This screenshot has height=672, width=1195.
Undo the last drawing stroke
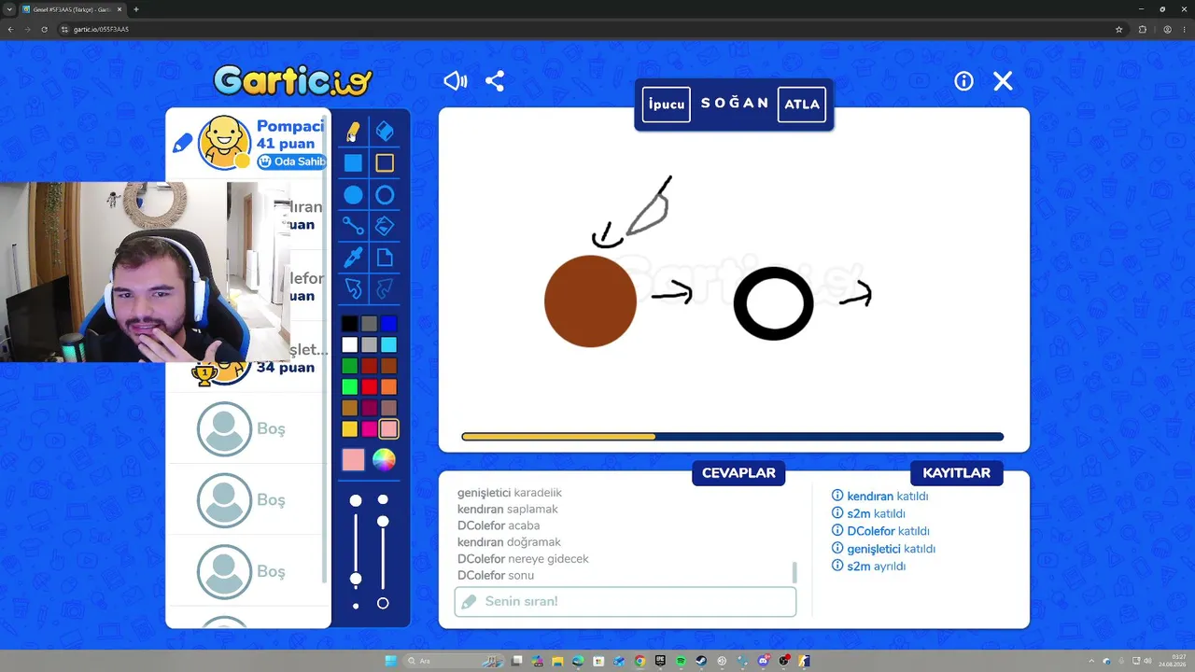353,289
